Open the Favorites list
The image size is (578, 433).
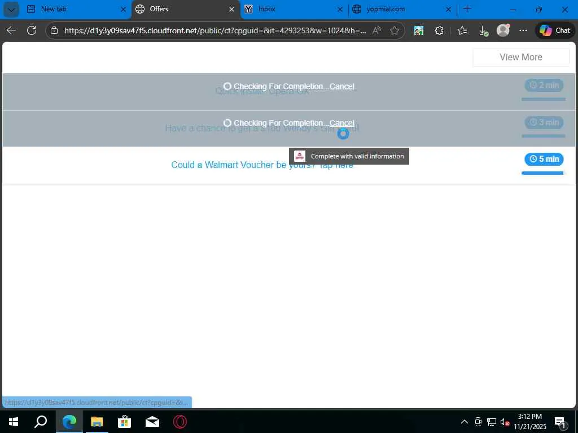462,30
